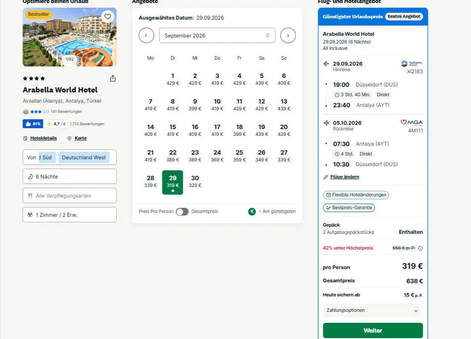Select September 30 at 329 €
The height and width of the screenshot is (339, 471).
pos(195,181)
